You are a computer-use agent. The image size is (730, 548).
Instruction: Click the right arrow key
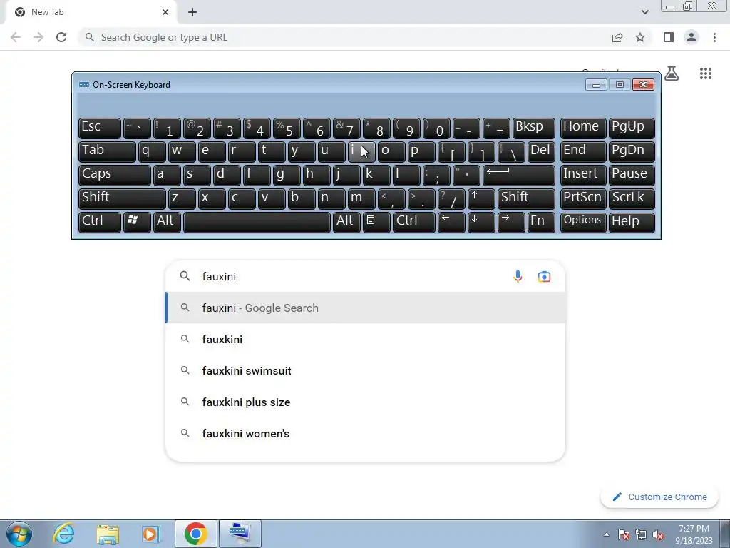(510, 222)
